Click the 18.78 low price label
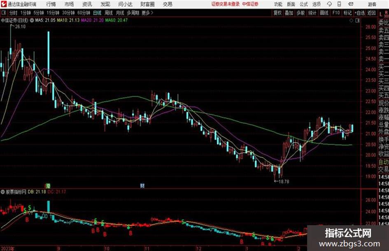The width and height of the screenshot is (389, 251). [284, 182]
